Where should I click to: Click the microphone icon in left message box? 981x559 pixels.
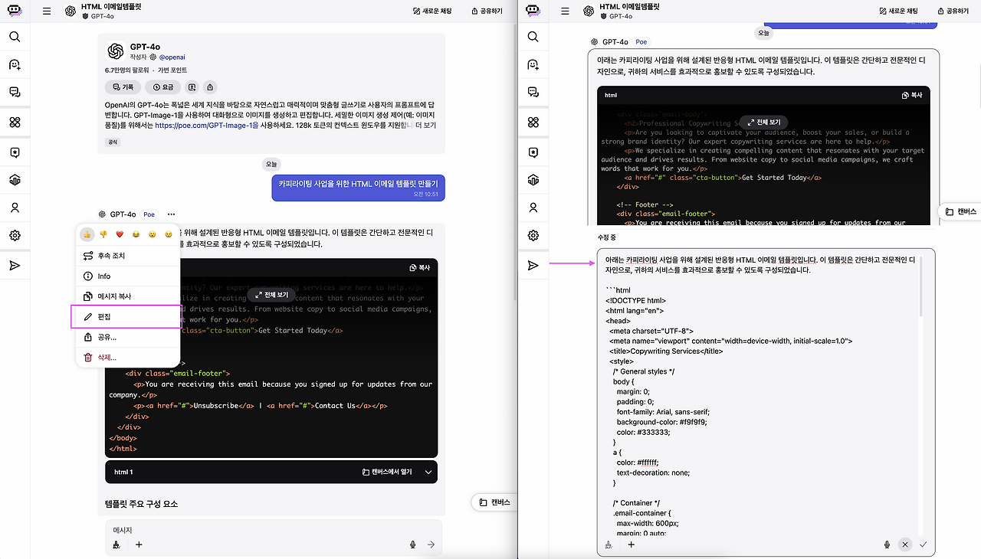pyautogui.click(x=412, y=544)
